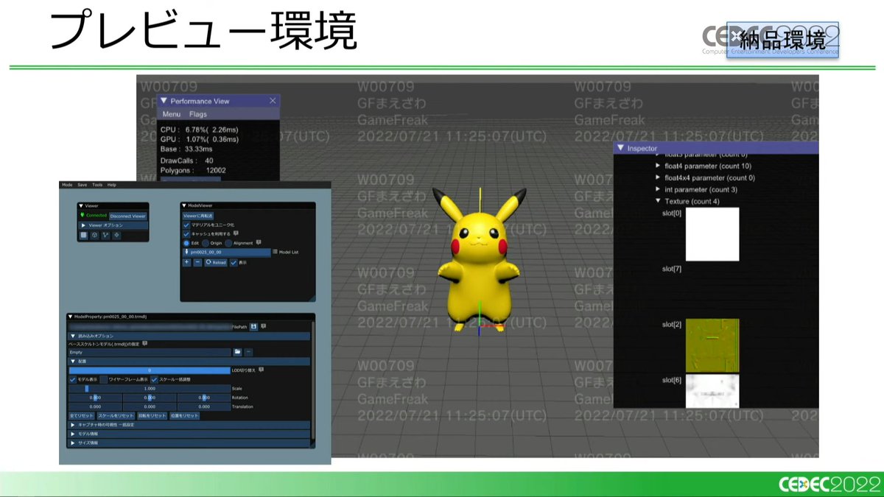Click folder browse icon next to Empty field
The width and height of the screenshot is (884, 497).
[x=237, y=352]
